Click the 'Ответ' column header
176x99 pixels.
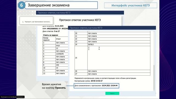pos(58,39)
